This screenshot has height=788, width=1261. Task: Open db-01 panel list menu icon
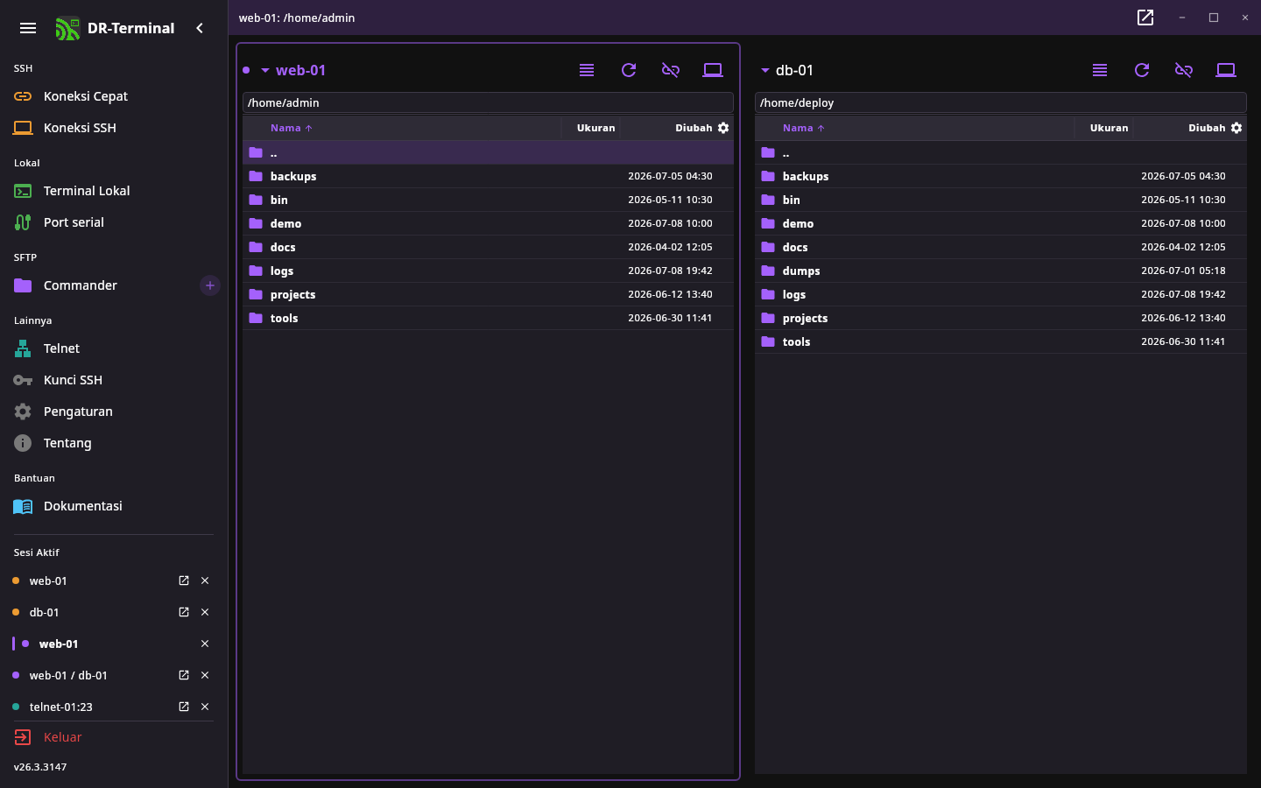tap(1100, 70)
